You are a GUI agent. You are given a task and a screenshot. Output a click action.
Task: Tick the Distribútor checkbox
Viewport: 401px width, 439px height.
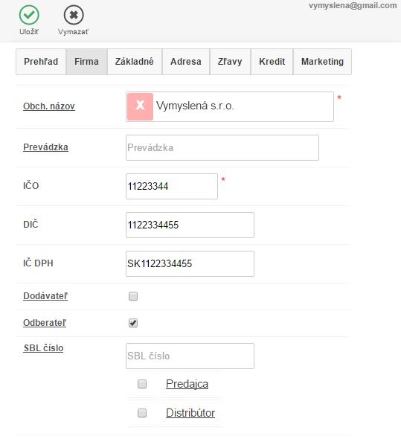pyautogui.click(x=142, y=413)
